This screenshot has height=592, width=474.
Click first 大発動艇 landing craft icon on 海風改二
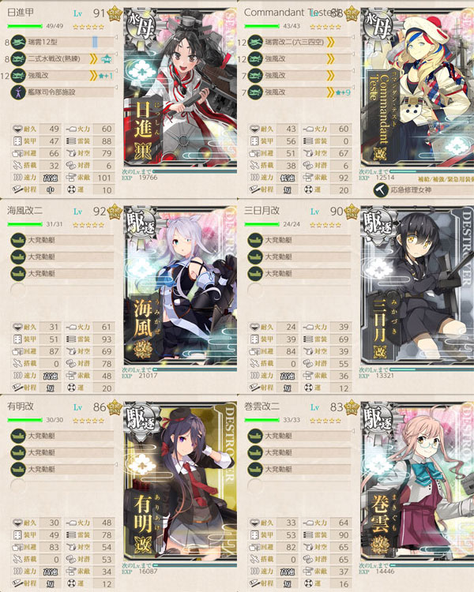[17, 240]
